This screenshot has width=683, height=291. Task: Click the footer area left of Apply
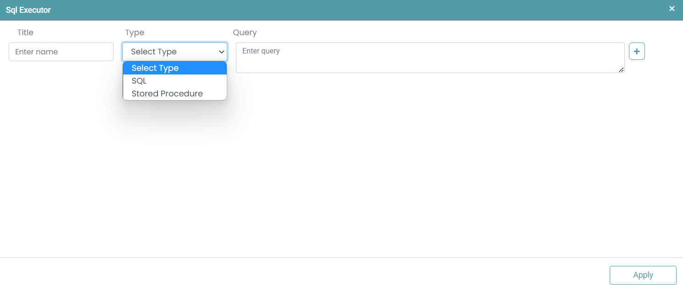tap(321, 275)
